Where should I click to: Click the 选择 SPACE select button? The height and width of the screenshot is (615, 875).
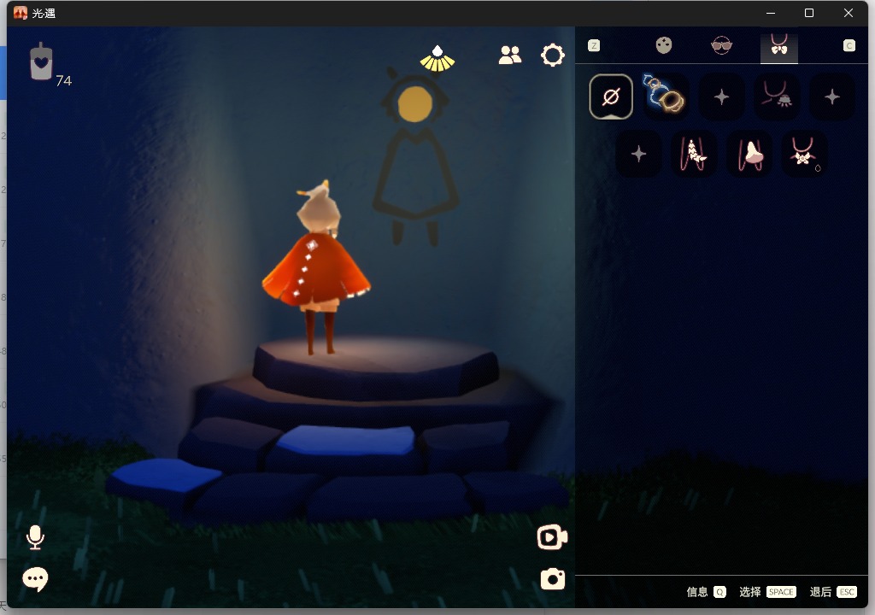pos(767,592)
